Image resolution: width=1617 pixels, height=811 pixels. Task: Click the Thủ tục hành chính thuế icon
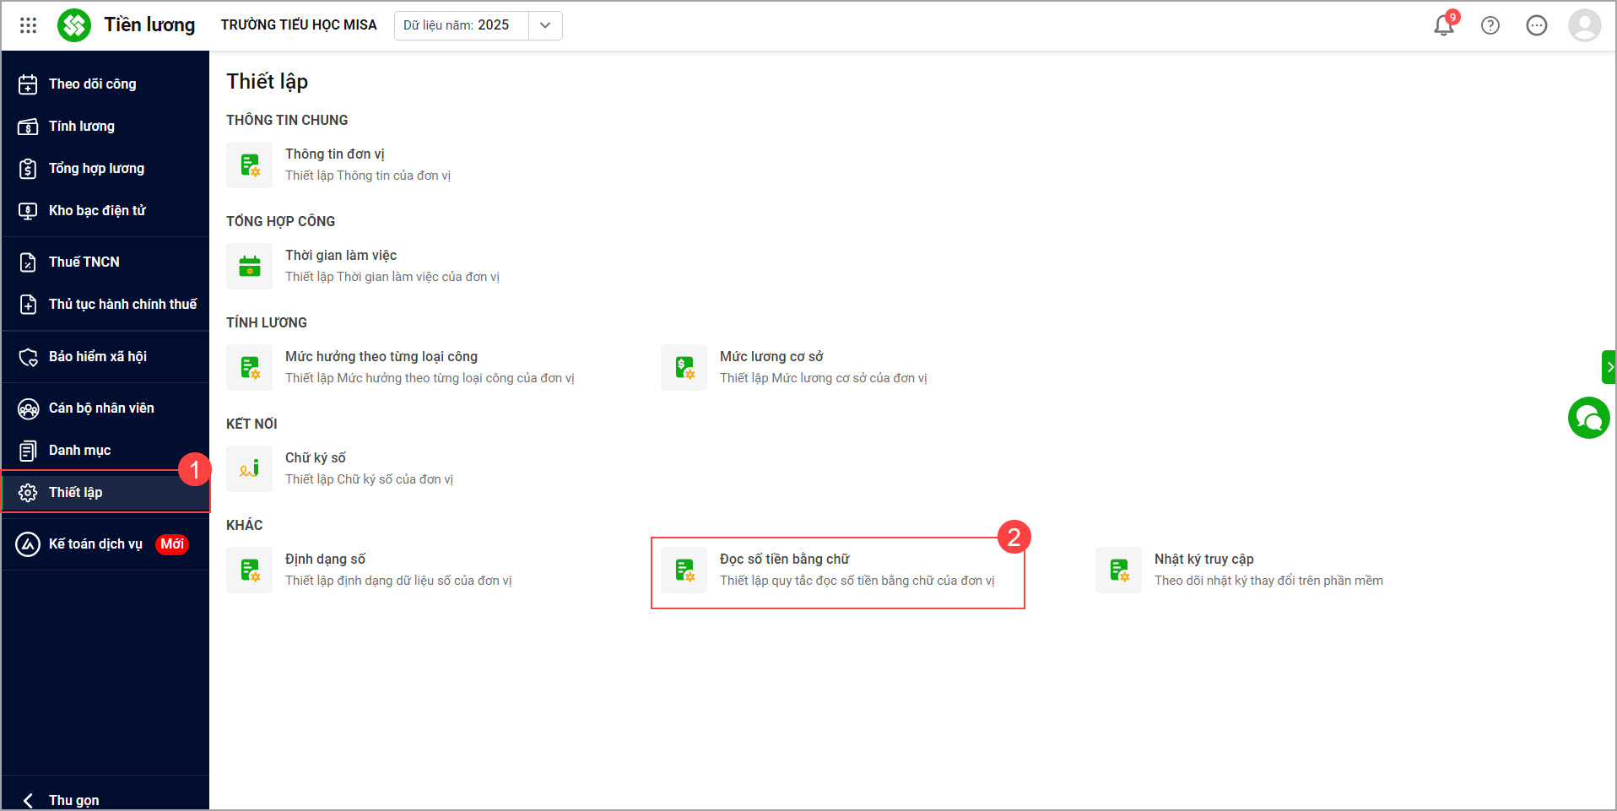28,305
